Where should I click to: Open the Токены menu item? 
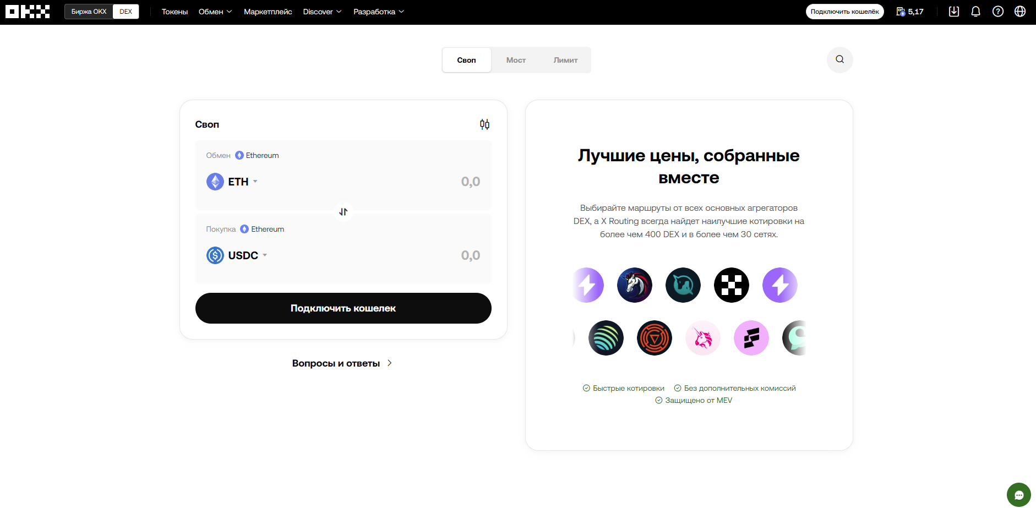tap(175, 12)
